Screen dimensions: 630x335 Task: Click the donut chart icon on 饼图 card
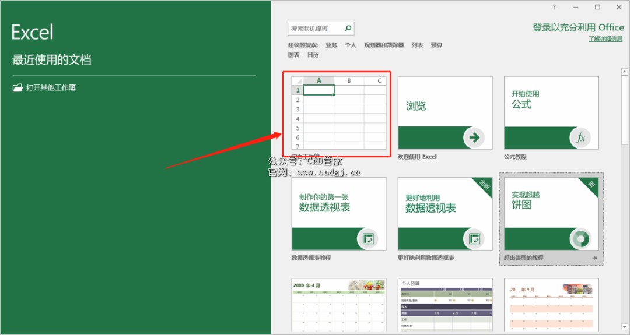point(580,239)
